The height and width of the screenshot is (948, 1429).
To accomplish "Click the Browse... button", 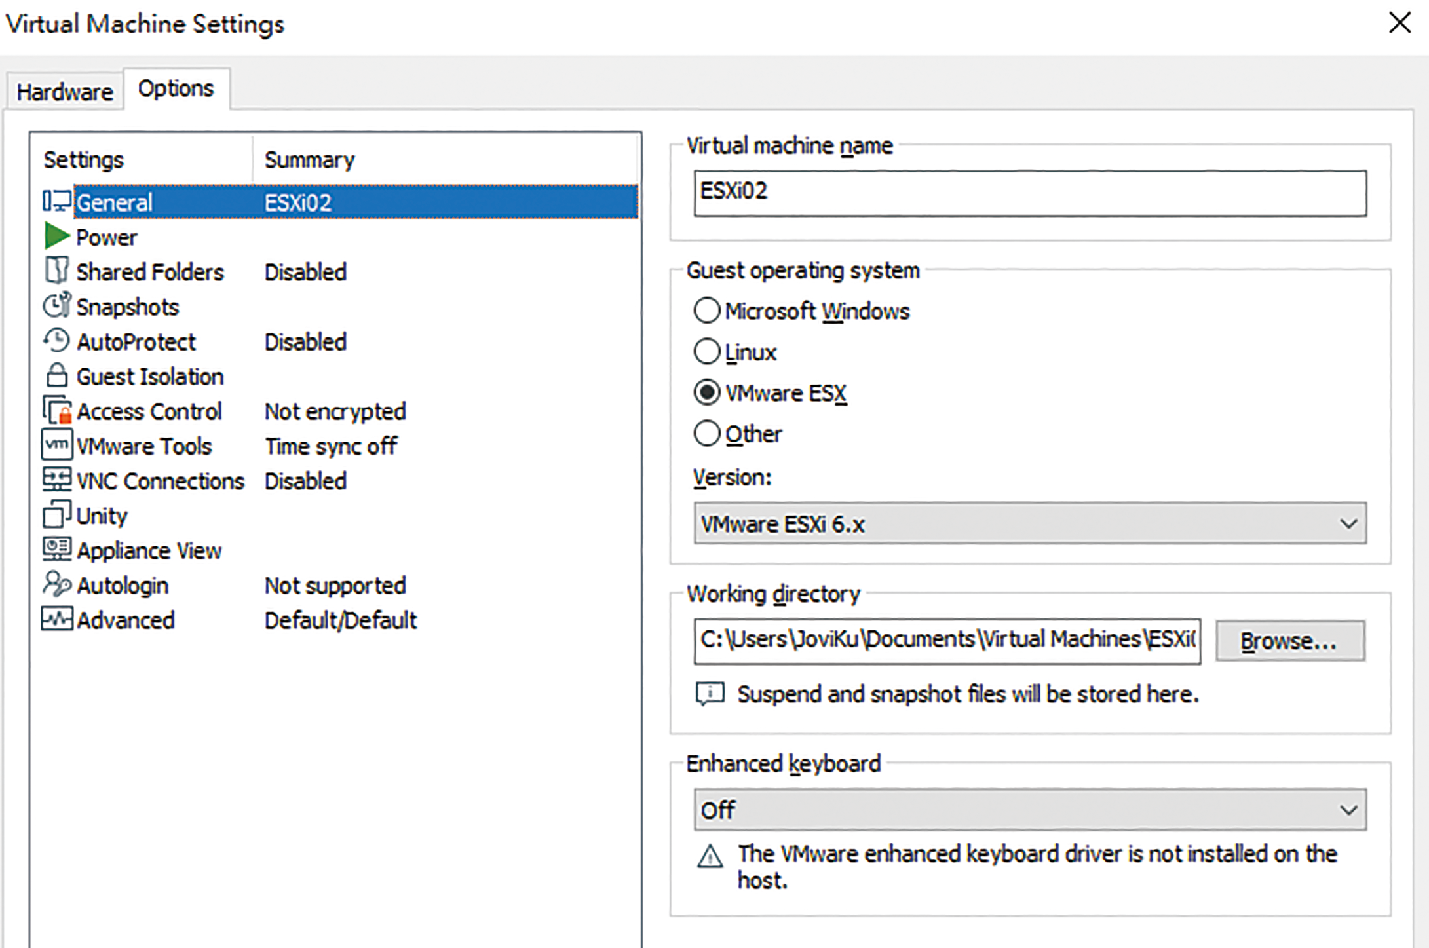I will (x=1290, y=641).
